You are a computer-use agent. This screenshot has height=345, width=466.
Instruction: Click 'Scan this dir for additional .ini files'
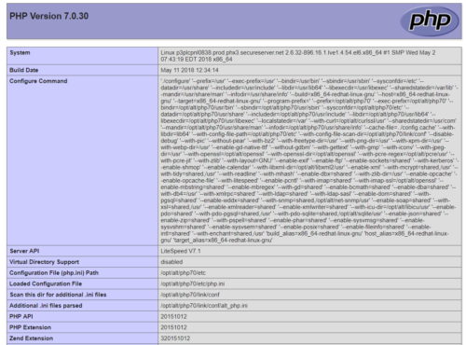[x=58, y=295]
